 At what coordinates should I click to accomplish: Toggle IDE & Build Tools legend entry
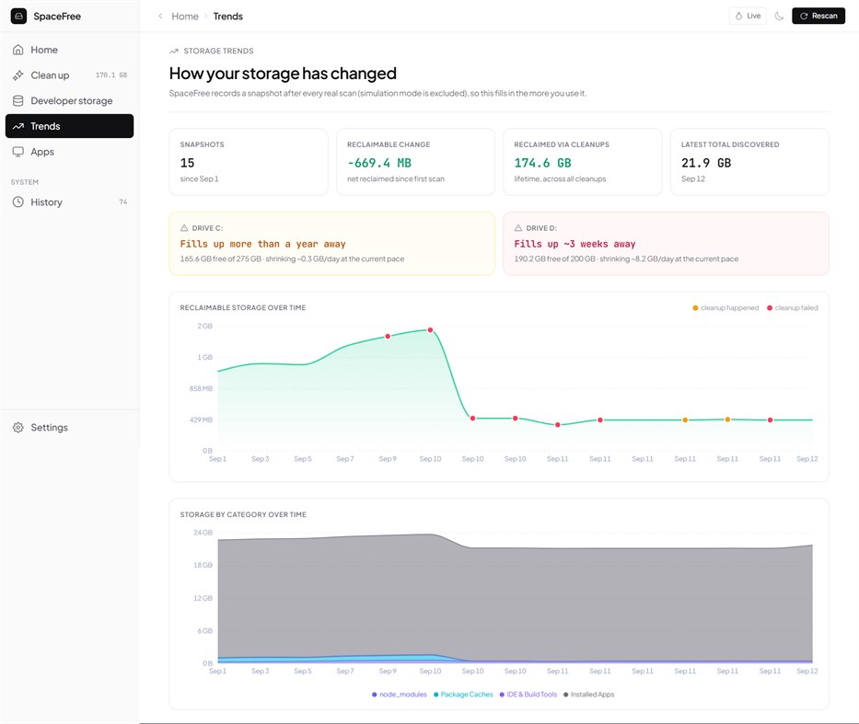[528, 695]
